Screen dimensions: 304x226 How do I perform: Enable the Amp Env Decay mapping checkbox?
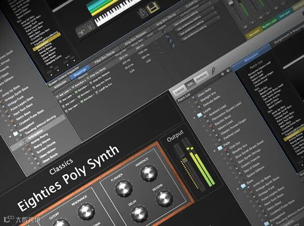click(94, 88)
